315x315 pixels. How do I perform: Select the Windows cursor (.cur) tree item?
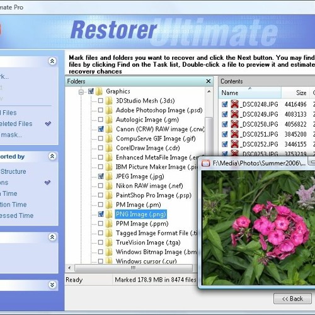146,261
